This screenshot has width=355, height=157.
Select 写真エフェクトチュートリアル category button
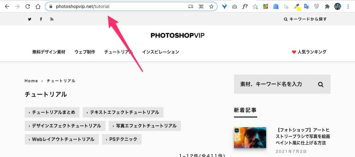(145, 126)
